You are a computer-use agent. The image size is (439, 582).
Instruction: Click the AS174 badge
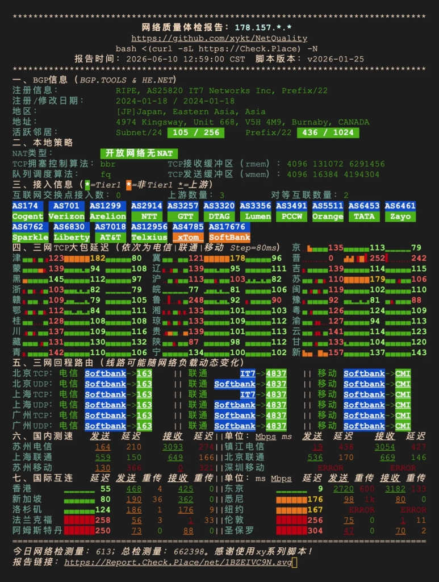[x=28, y=206]
